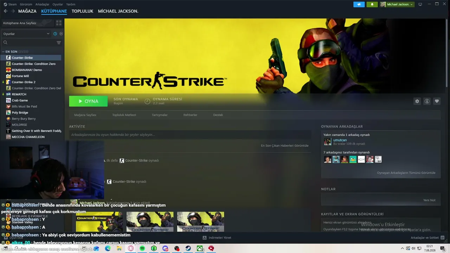Viewport: 450px width, 253px height.
Task: Click the activity status input field
Action: tap(190, 135)
